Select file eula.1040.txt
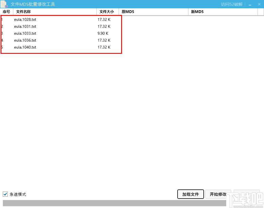Image resolution: width=264 pixels, height=208 pixels. [x=25, y=47]
